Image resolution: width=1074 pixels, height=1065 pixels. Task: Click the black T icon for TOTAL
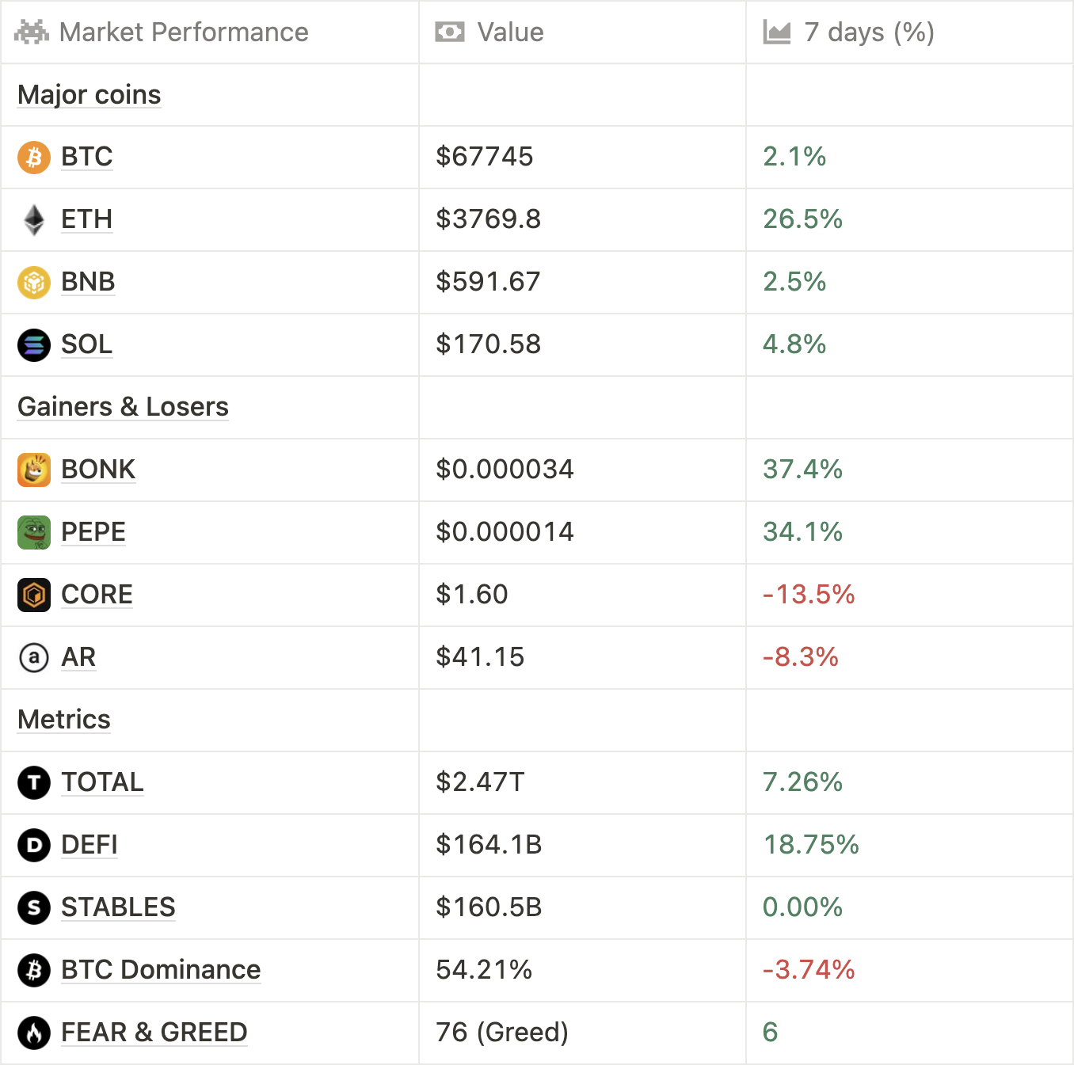(x=34, y=783)
